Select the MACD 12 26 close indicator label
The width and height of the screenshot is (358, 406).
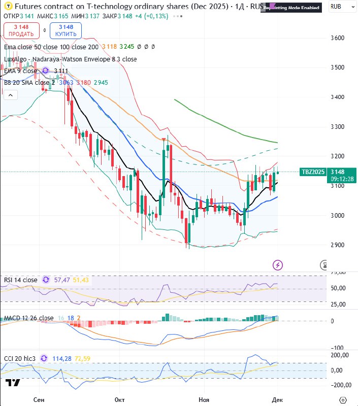tap(28, 318)
